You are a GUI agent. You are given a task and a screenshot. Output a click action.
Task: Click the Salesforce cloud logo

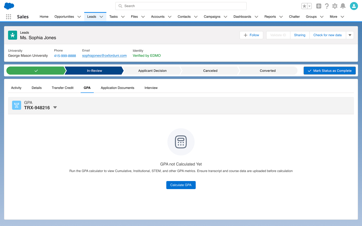9,6
